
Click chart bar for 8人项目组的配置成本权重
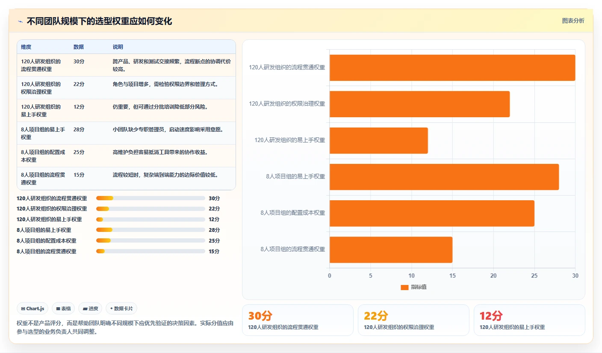[432, 213]
